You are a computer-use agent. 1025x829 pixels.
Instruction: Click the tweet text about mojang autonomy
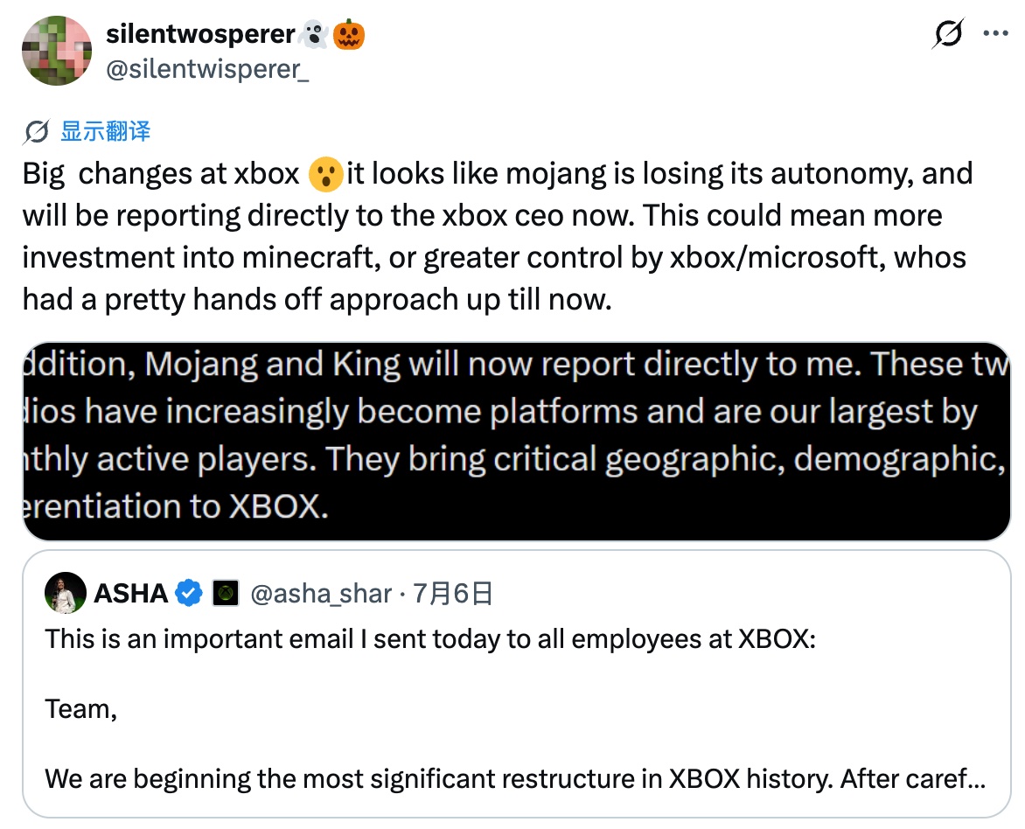point(498,237)
